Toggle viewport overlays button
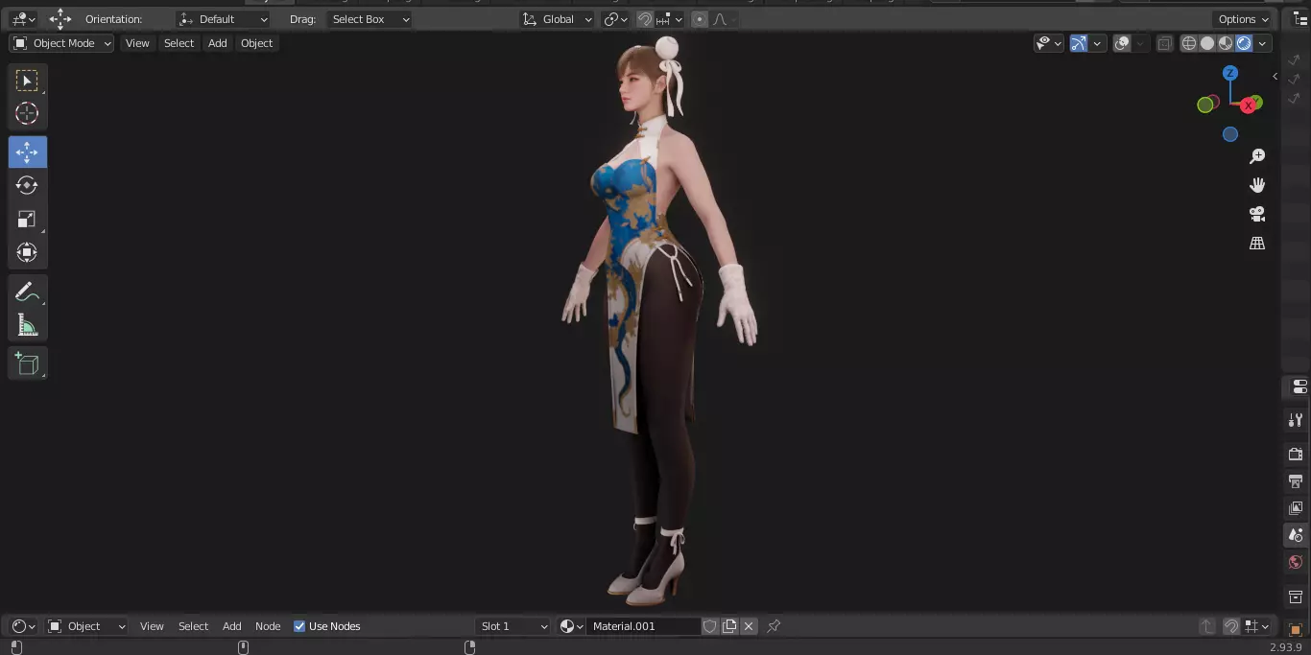This screenshot has width=1311, height=655. 1122,43
